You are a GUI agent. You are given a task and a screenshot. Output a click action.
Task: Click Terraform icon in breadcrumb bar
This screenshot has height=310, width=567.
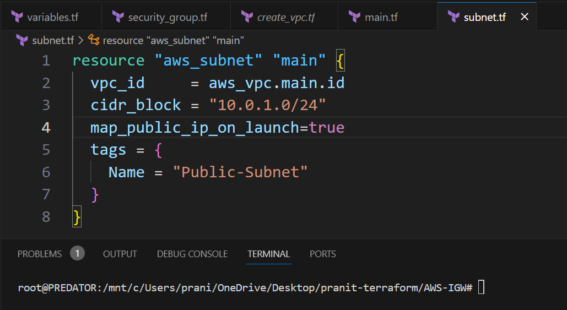tap(22, 40)
